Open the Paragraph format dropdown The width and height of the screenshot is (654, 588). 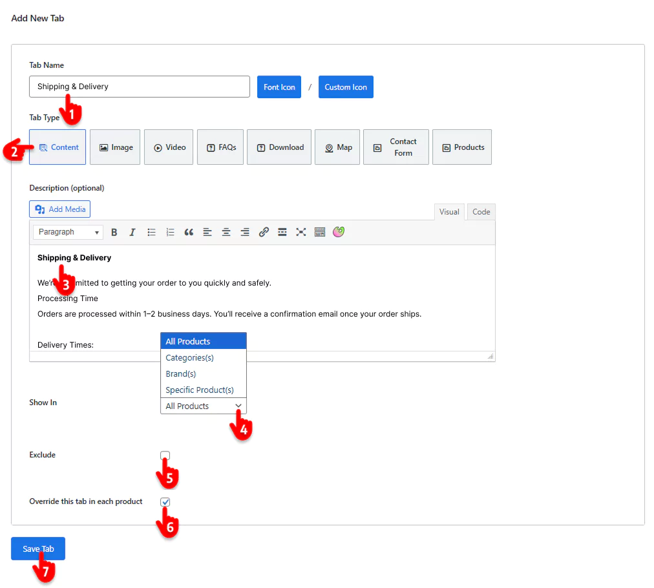[68, 232]
